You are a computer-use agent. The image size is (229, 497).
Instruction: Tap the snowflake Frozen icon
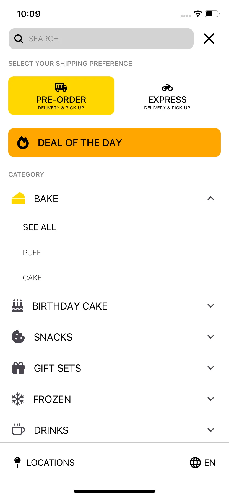pyautogui.click(x=18, y=399)
